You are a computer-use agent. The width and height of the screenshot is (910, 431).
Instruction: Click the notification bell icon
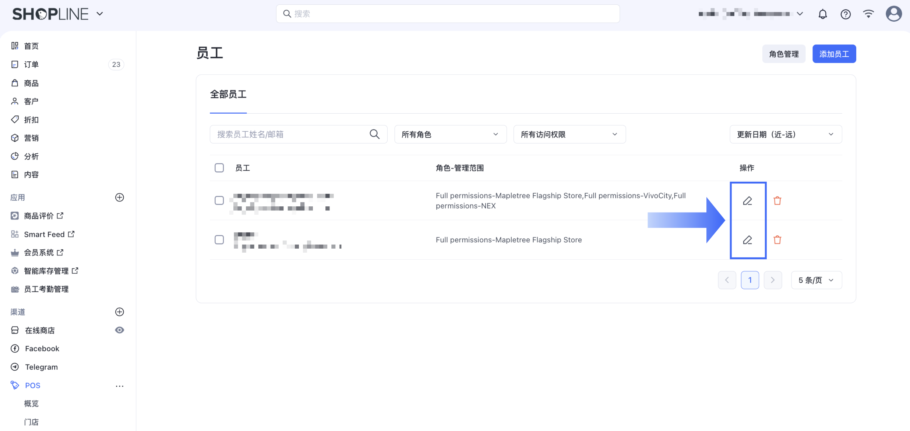pos(822,14)
